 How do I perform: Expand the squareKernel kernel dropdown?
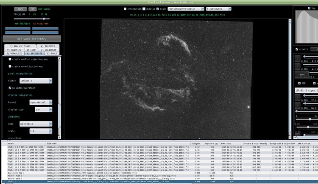41,102
